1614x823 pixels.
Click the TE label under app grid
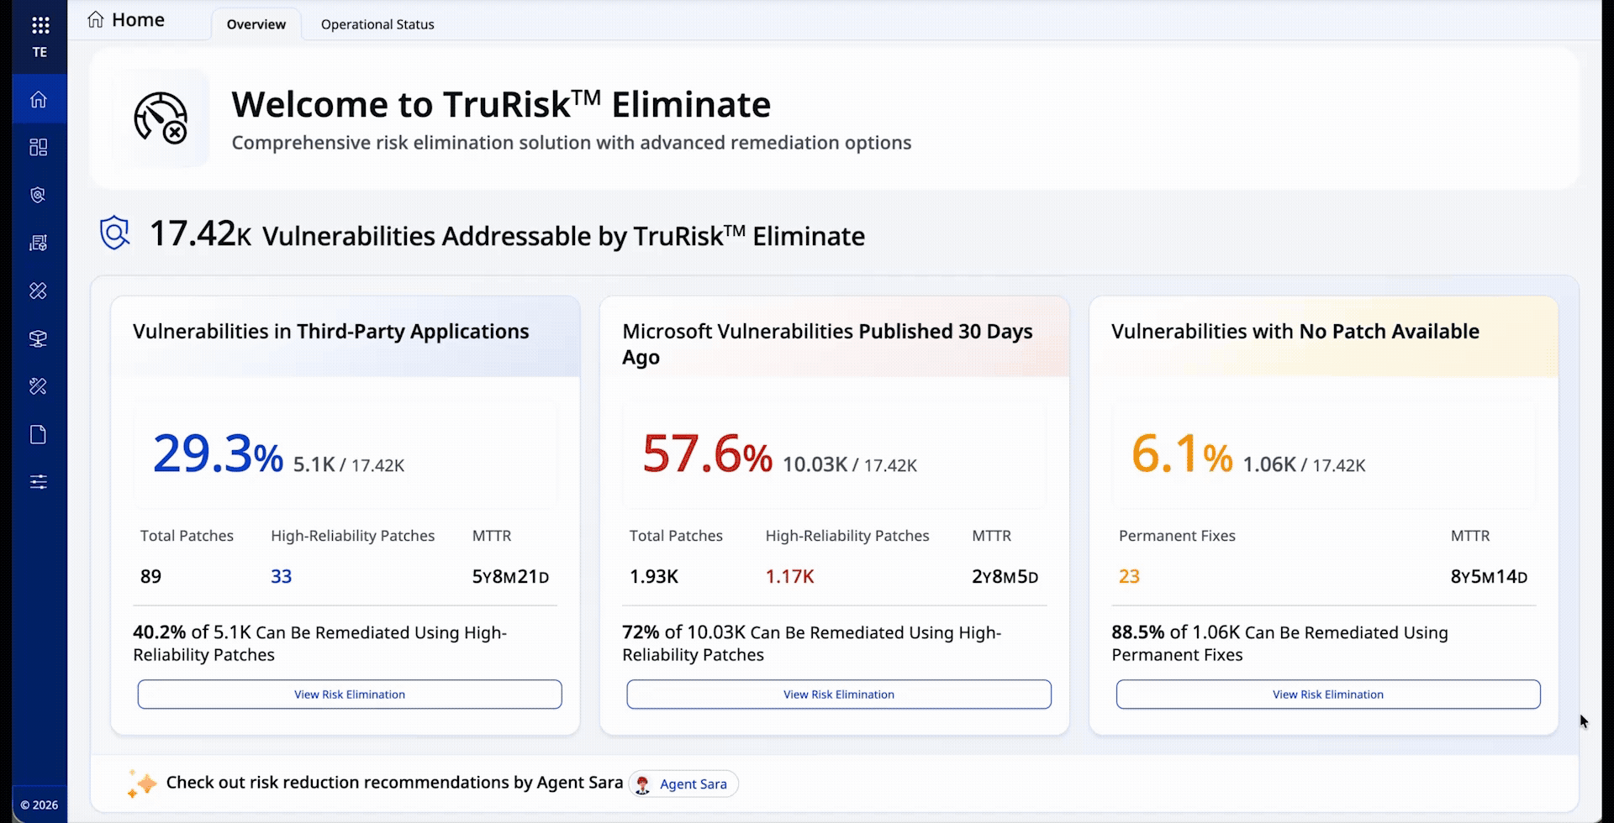40,52
